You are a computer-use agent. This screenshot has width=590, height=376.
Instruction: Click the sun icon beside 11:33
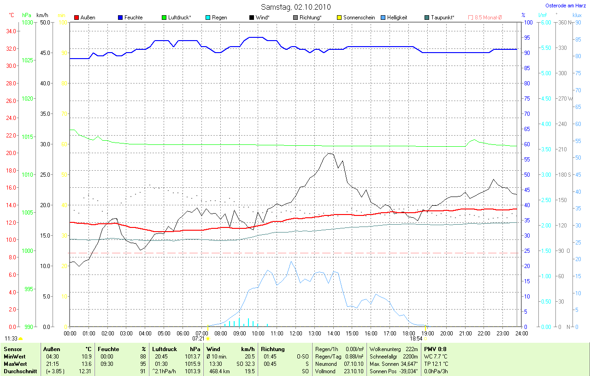coord(21,338)
